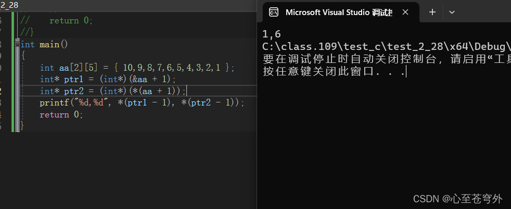511x209 pixels.
Task: Click the auto-close console hint message line
Action: point(385,59)
